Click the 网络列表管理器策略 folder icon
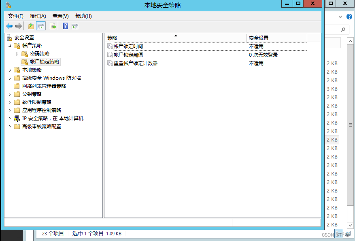This screenshot has height=241, width=355. tap(17, 86)
